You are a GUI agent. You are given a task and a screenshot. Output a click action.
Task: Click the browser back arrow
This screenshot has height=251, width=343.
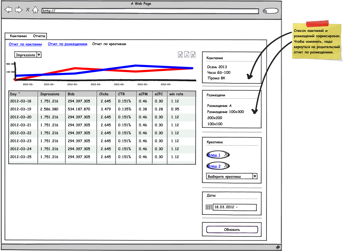click(9, 10)
